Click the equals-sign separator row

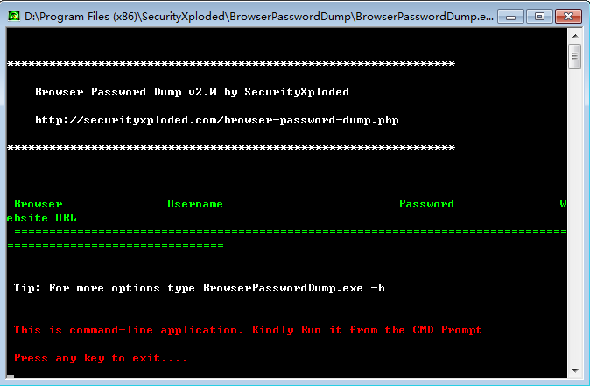pyautogui.click(x=289, y=232)
